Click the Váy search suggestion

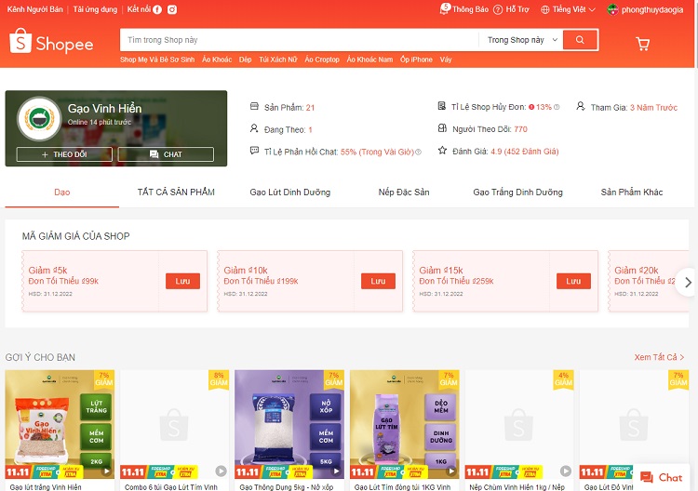(x=446, y=60)
